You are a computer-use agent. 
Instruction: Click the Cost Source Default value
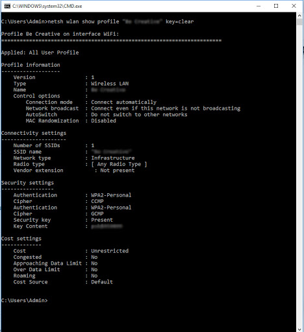(x=102, y=282)
